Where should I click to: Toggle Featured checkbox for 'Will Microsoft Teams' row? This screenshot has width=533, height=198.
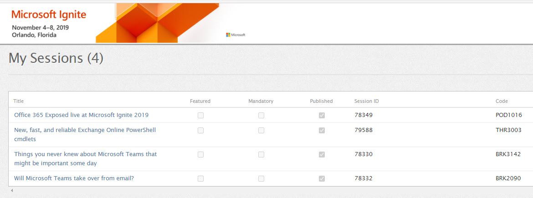[x=200, y=178]
